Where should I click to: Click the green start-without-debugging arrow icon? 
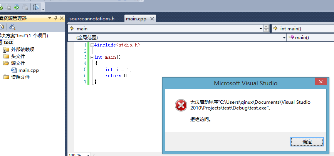[17, 7]
